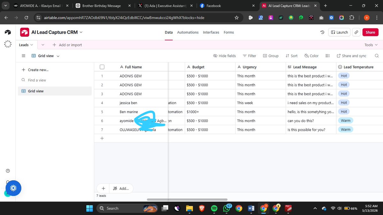Screen dimensions: 383x215
Task: Toggle the views sidebar hamburger icon
Action: [23, 56]
